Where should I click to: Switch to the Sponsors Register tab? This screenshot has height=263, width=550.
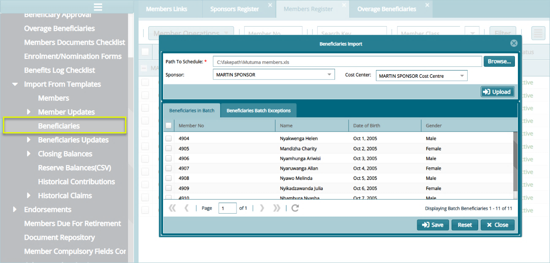point(234,9)
